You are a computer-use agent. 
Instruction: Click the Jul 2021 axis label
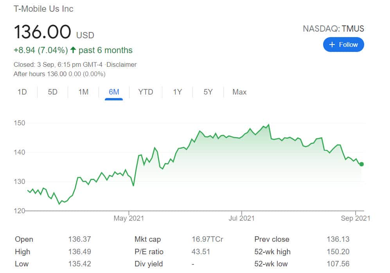tap(241, 218)
